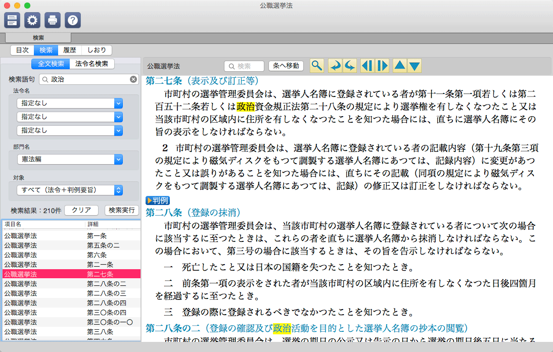Open settings with the gear icon
Image resolution: width=553 pixels, height=352 pixels.
(32, 20)
